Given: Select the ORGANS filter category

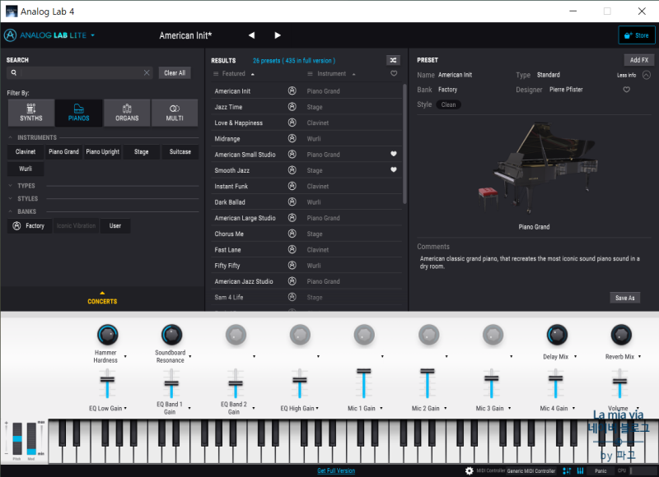Looking at the screenshot, I should click(127, 113).
